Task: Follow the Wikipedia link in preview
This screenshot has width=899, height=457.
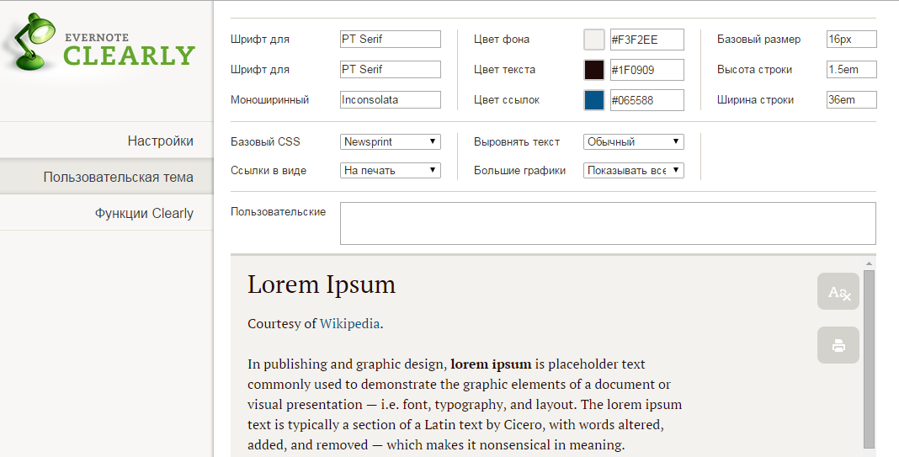Action: pos(349,323)
